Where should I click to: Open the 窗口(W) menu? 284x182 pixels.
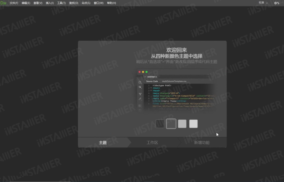(99, 3)
